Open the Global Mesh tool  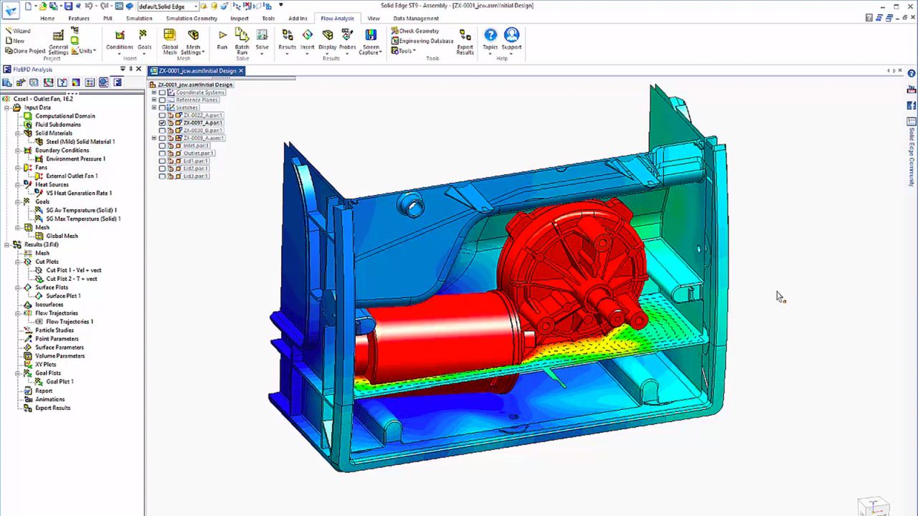point(170,42)
